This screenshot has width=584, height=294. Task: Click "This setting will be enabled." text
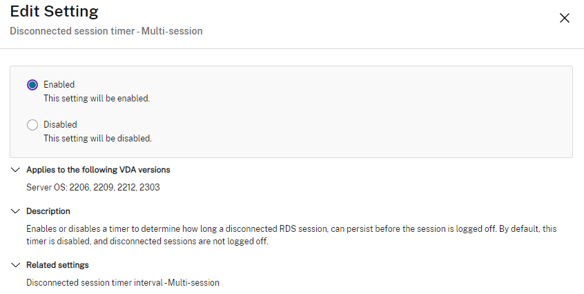coord(97,99)
